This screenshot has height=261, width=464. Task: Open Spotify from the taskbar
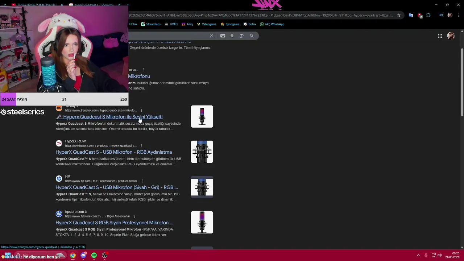pyautogui.click(x=94, y=255)
